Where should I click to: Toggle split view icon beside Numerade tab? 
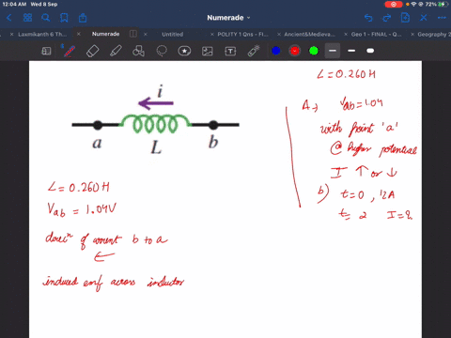click(133, 34)
